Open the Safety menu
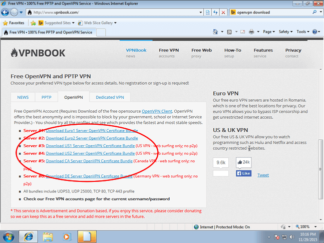Image resolution: width=324 pixels, height=243 pixels. tap(285, 32)
